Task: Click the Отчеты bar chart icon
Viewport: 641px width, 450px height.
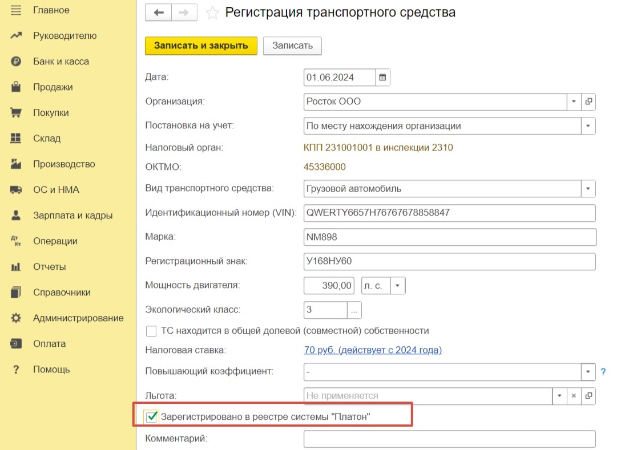Action: (x=15, y=267)
